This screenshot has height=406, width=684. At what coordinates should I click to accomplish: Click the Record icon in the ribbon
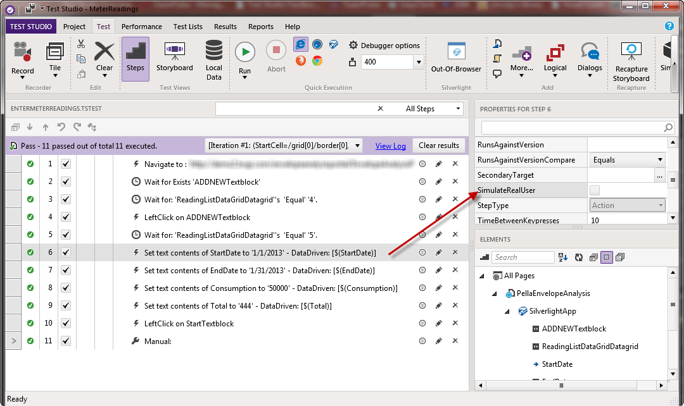pos(23,52)
